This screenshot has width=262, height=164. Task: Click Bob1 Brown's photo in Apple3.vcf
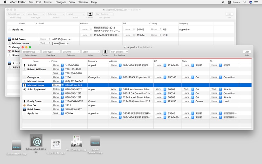pyautogui.click(x=25, y=109)
